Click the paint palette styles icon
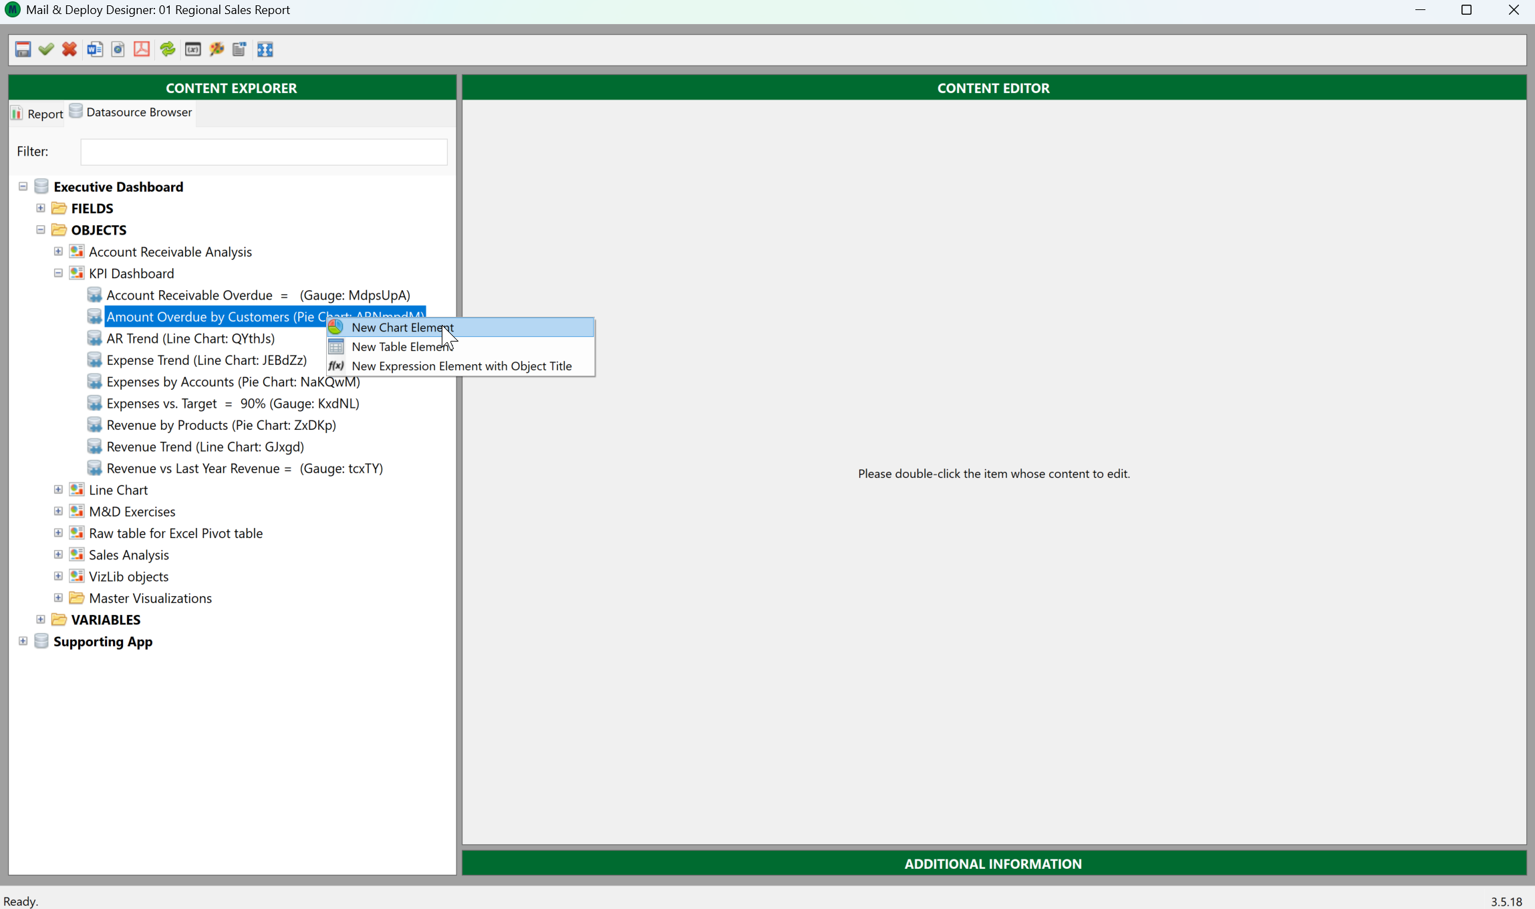 (217, 49)
